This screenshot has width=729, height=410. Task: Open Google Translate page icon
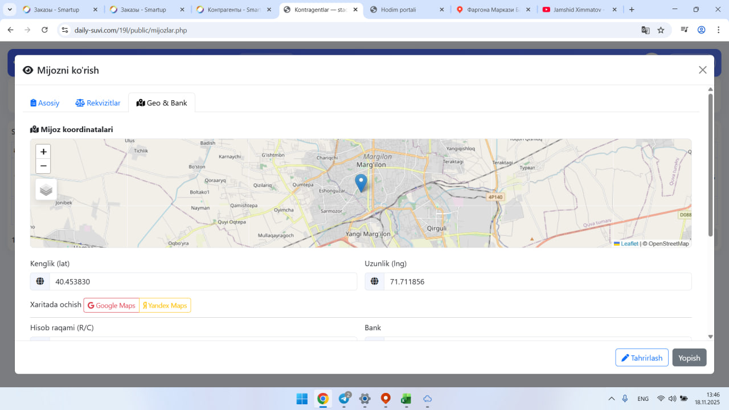[x=645, y=30]
